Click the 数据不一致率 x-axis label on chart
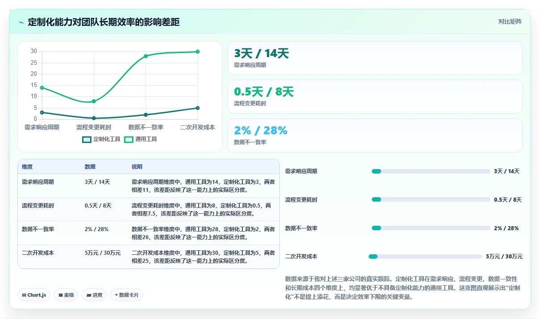Screen dimensions: 540x319 pyautogui.click(x=145, y=128)
